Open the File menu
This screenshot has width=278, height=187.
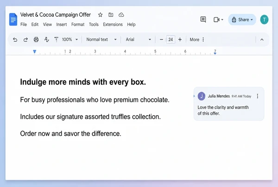pos(24,25)
